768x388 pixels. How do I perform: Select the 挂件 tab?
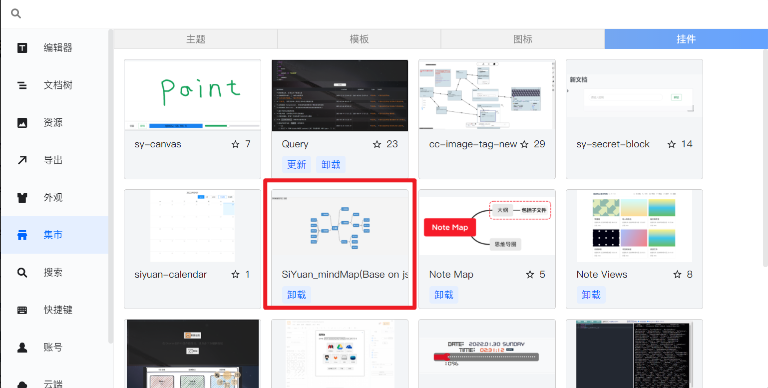coord(686,39)
